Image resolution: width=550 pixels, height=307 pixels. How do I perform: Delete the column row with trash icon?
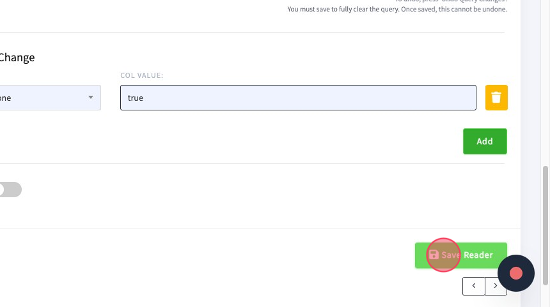coord(496,98)
